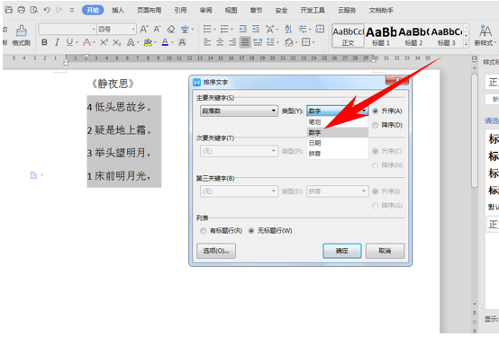Image resolution: width=499 pixels, height=337 pixels.
Task: Apply the 正文 style
Action: pyautogui.click(x=348, y=36)
